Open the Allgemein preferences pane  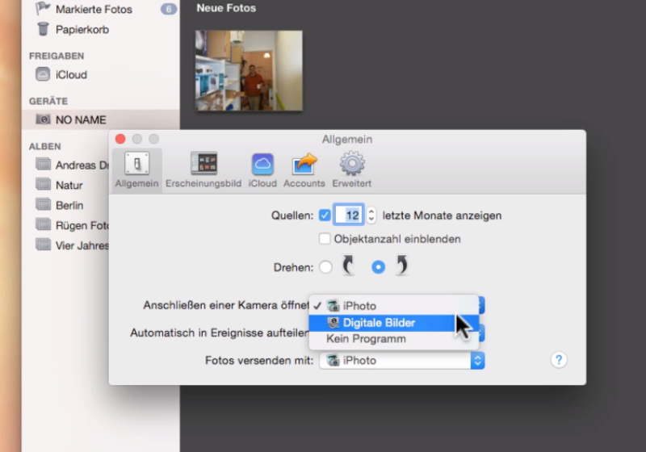(136, 169)
